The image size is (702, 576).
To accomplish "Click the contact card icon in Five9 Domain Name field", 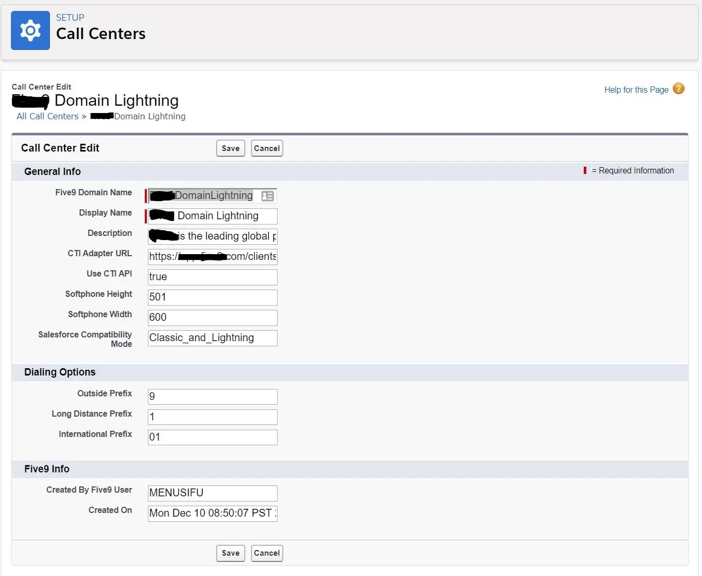I will (x=268, y=196).
